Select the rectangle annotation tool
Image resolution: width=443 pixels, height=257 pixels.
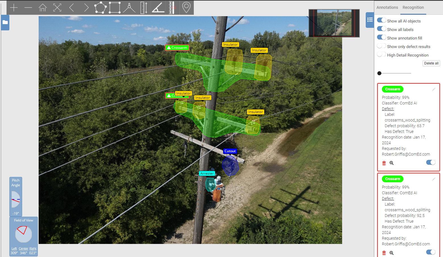pos(115,8)
